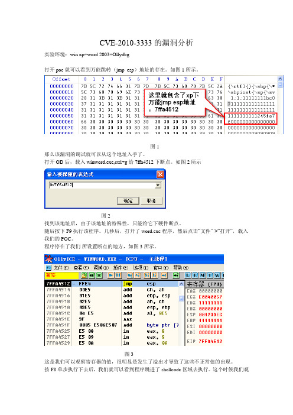Click the CPU window icon left of 文件 menu
This screenshot has width=293, height=415.
48,268
